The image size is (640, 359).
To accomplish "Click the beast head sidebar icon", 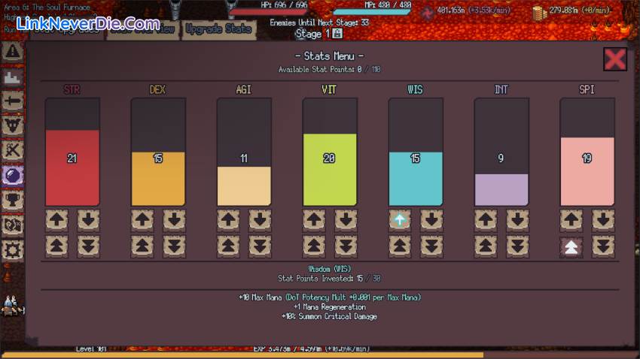I will pos(12,125).
